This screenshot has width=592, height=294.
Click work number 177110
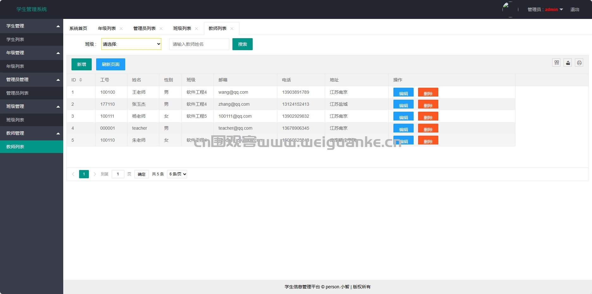108,104
